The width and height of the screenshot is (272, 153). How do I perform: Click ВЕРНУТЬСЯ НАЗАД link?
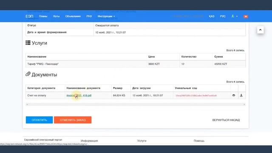click(x=226, y=120)
